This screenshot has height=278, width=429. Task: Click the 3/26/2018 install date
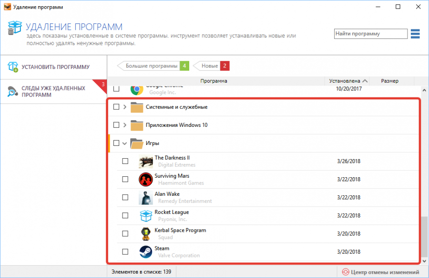[x=348, y=161]
